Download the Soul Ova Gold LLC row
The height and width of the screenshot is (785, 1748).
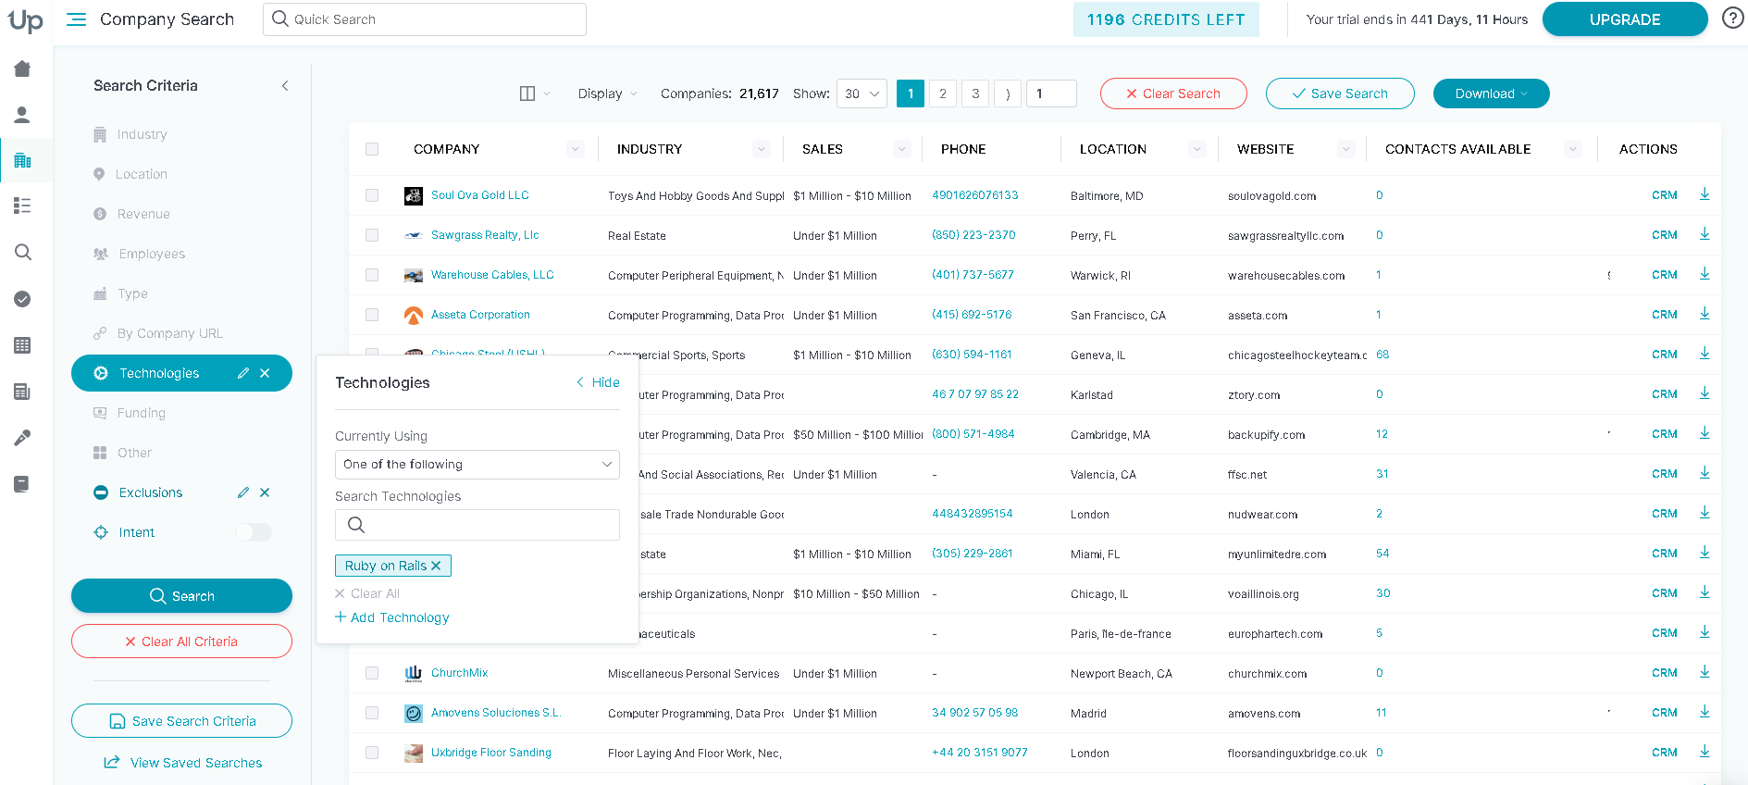(1705, 194)
